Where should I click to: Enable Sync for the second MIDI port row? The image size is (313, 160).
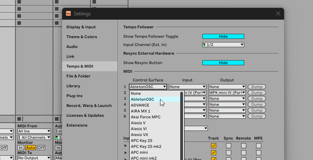click(228, 153)
